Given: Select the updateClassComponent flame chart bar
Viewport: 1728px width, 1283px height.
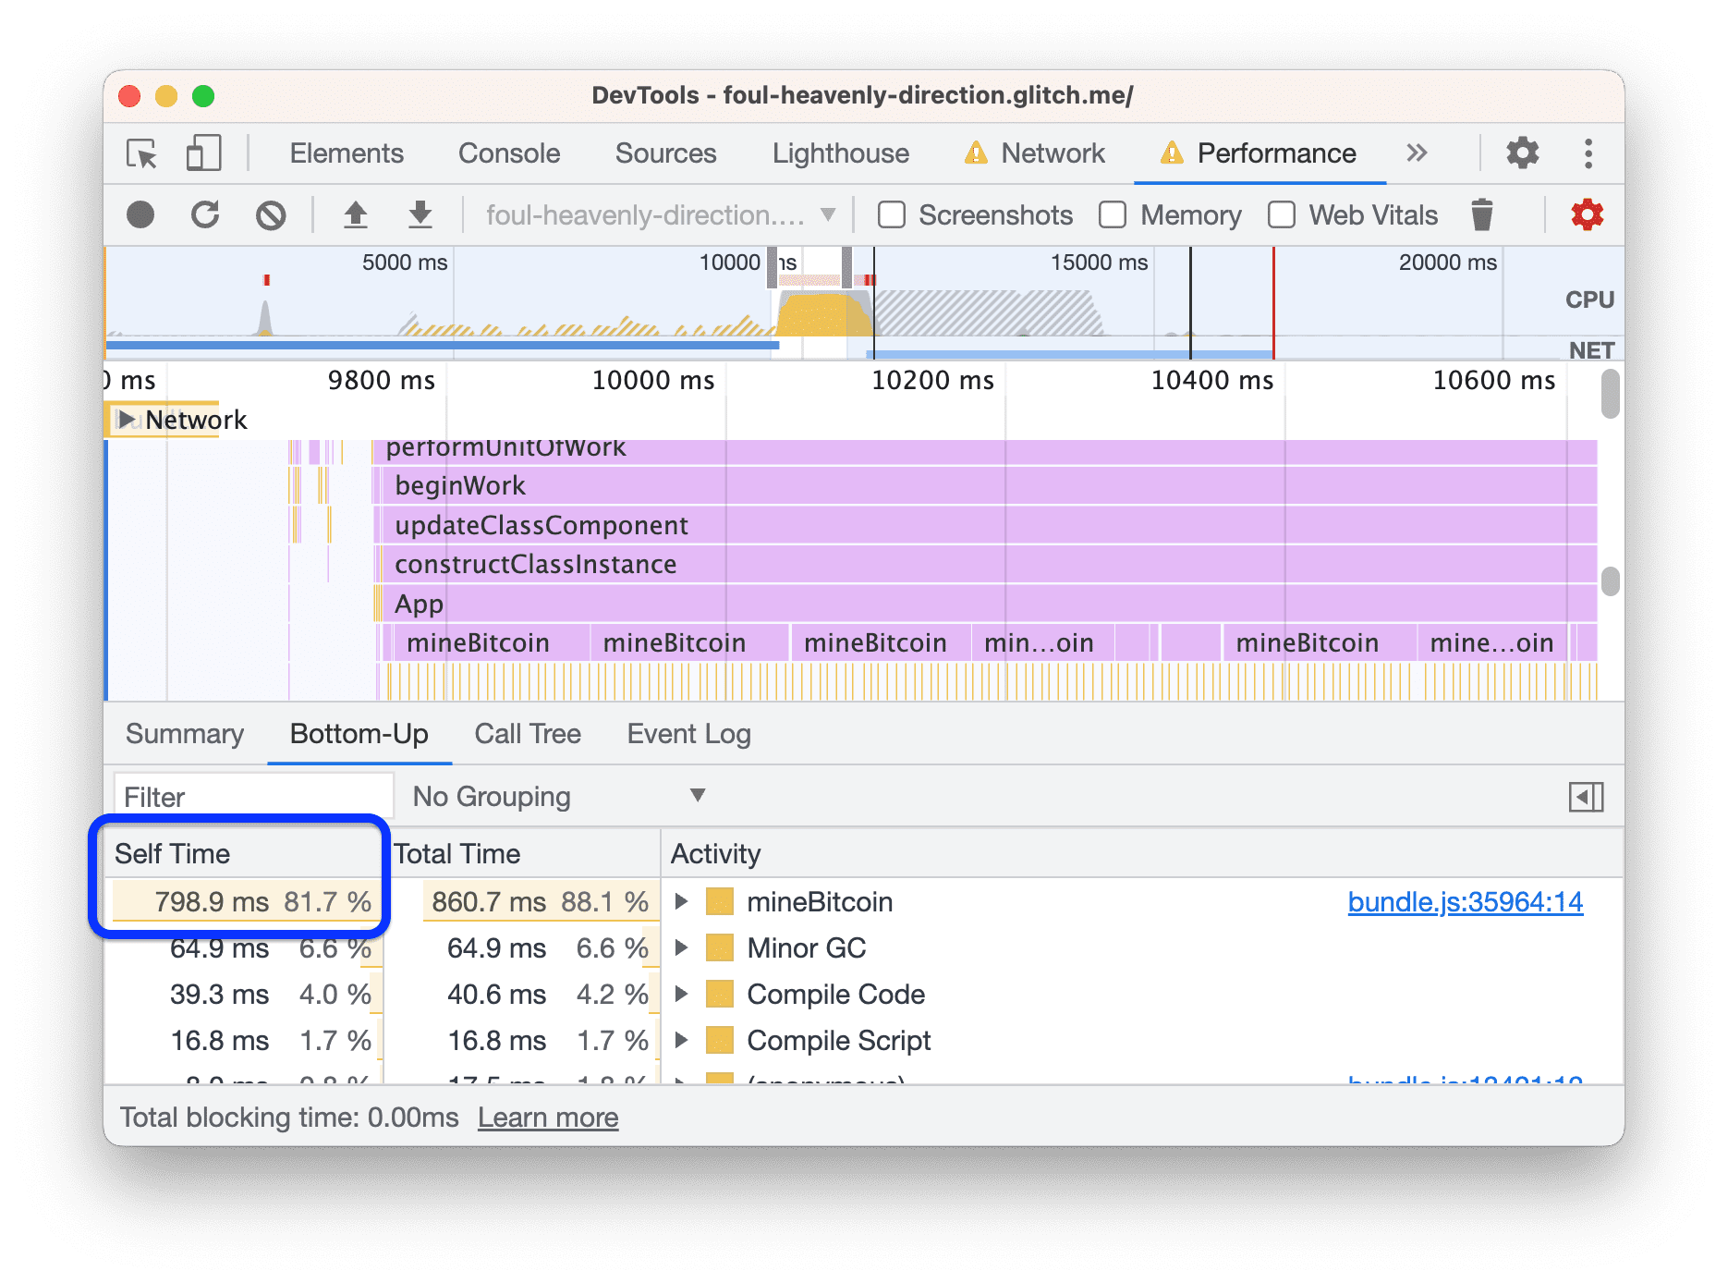Looking at the screenshot, I should tap(989, 526).
